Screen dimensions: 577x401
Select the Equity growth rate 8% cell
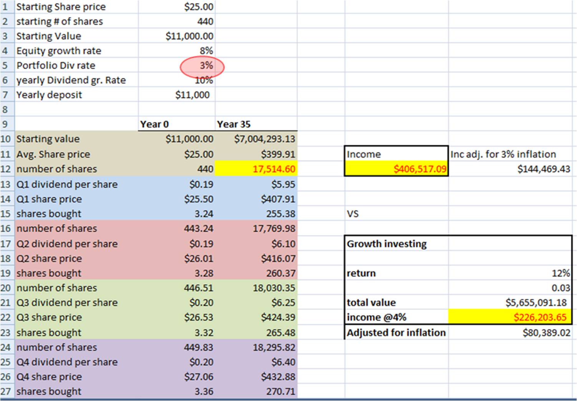177,51
